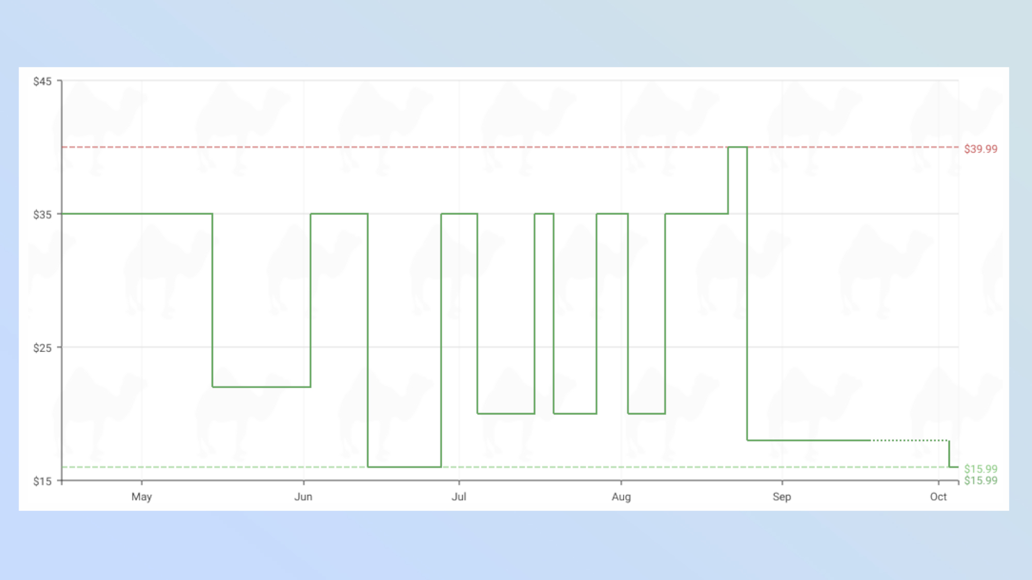Select the Aug label on the time axis
1032x580 pixels.
click(621, 496)
